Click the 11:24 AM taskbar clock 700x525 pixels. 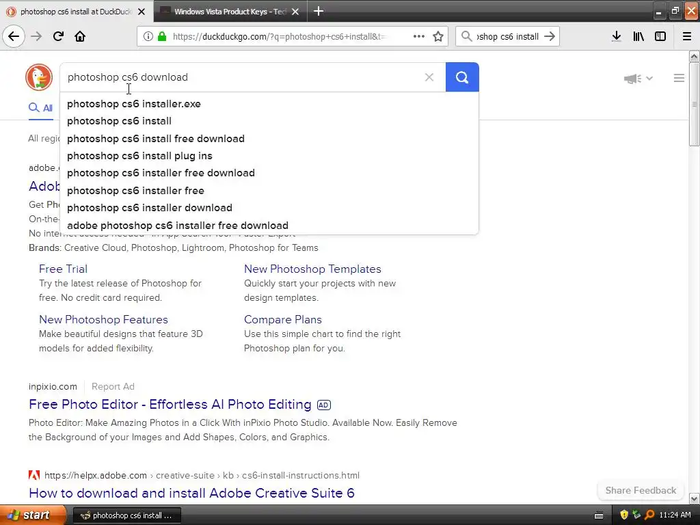tap(675, 515)
